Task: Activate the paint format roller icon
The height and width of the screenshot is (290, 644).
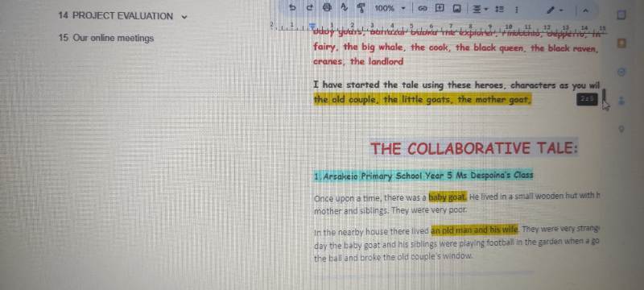Action: pos(361,7)
